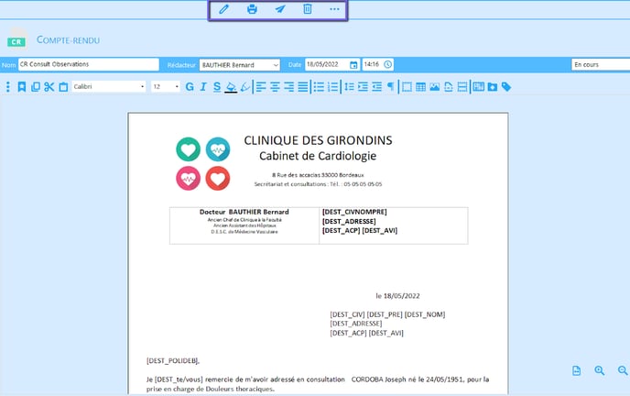The image size is (630, 396).
Task: Open the Calibri font dropdown
Action: (x=108, y=87)
